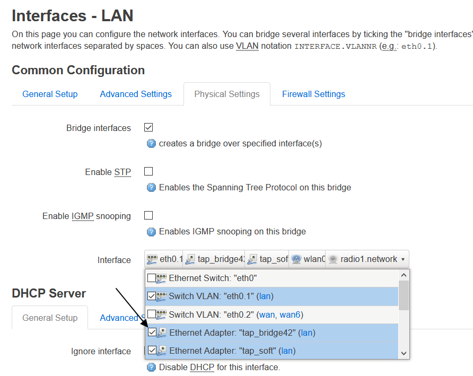473x376 pixels.
Task: Uncheck eth0.1 in the interface list
Action: pos(152,296)
